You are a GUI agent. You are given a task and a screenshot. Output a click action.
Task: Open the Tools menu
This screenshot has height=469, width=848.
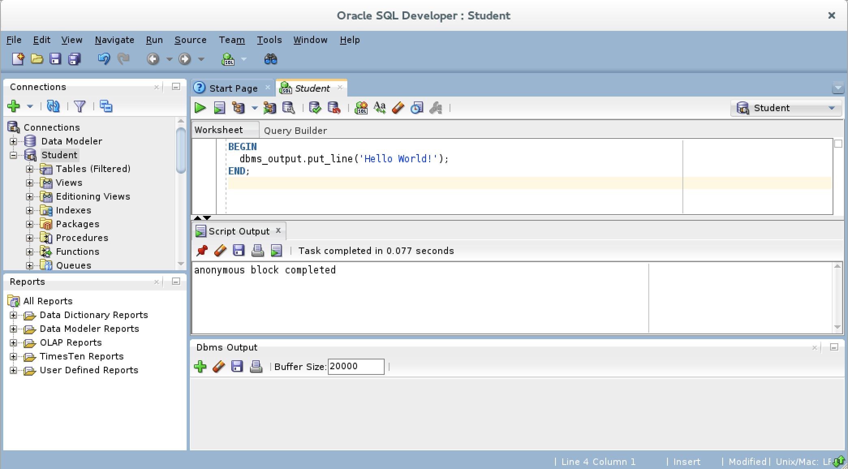click(269, 39)
